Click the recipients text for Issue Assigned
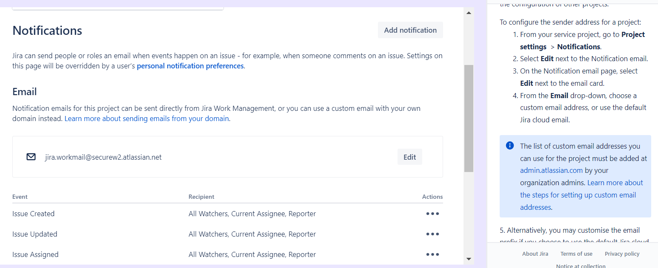 pyautogui.click(x=252, y=254)
